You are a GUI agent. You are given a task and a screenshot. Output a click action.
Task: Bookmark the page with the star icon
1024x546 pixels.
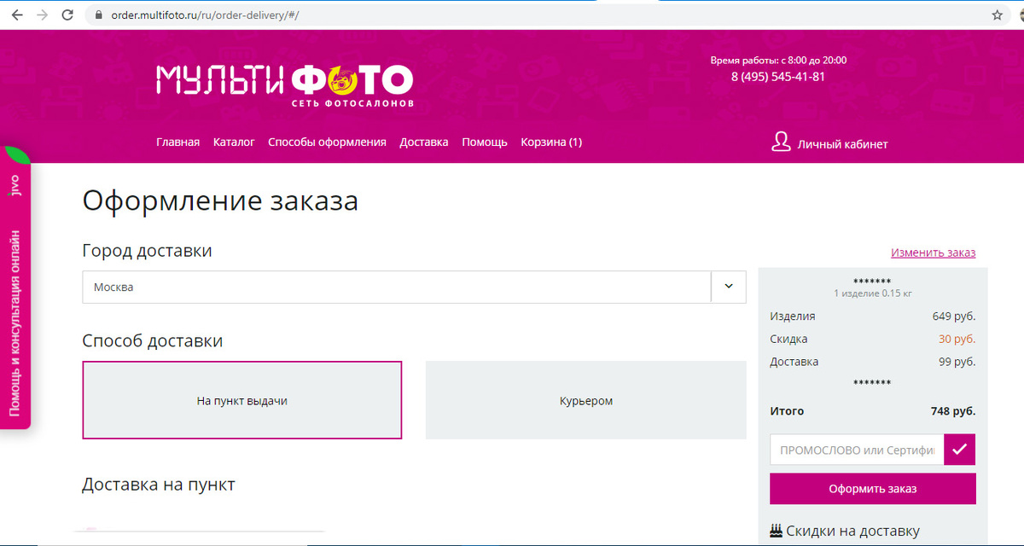click(998, 15)
